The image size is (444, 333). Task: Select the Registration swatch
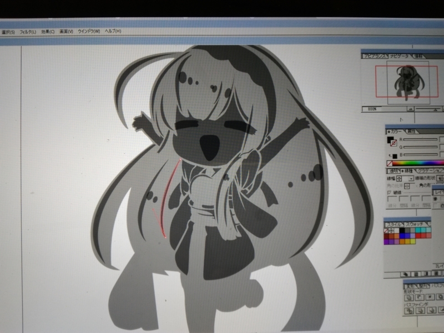pyautogui.click(x=391, y=231)
